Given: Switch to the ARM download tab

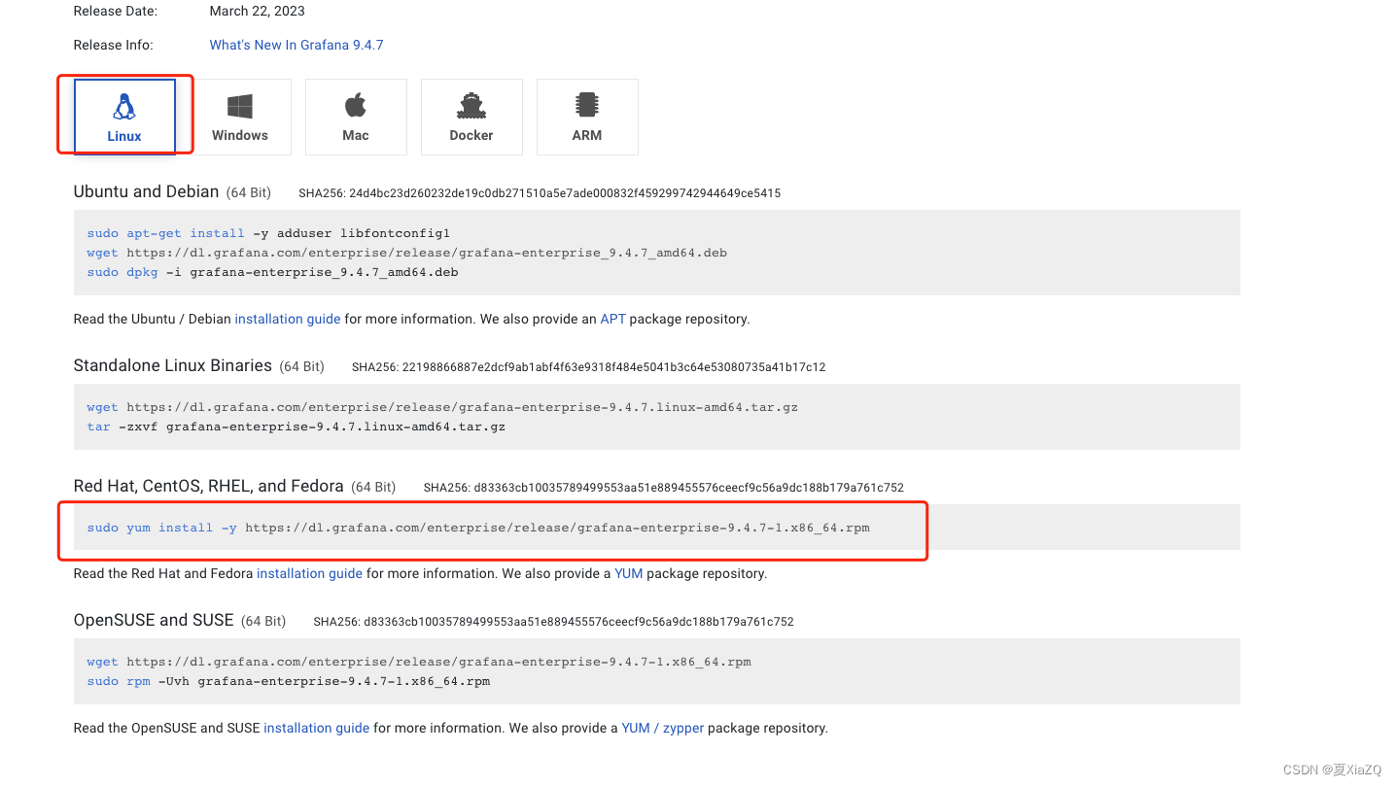Looking at the screenshot, I should tap(587, 117).
